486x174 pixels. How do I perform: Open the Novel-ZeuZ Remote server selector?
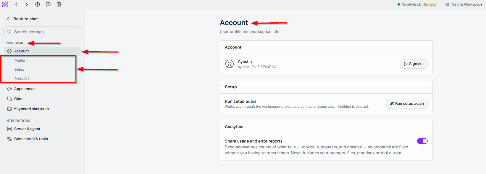point(417,4)
